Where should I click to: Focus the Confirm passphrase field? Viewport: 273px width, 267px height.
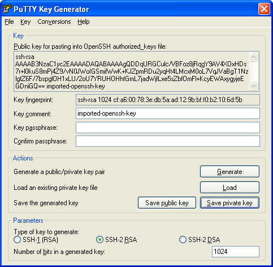[168, 141]
